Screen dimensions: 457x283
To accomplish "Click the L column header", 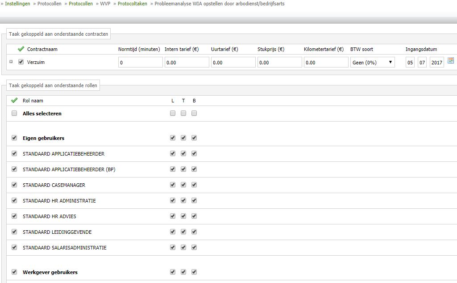I will tap(173, 101).
